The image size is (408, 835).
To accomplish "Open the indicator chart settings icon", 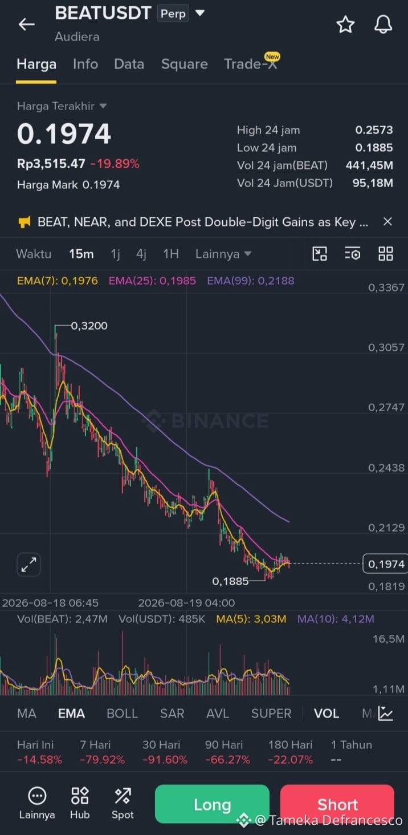I will [386, 713].
